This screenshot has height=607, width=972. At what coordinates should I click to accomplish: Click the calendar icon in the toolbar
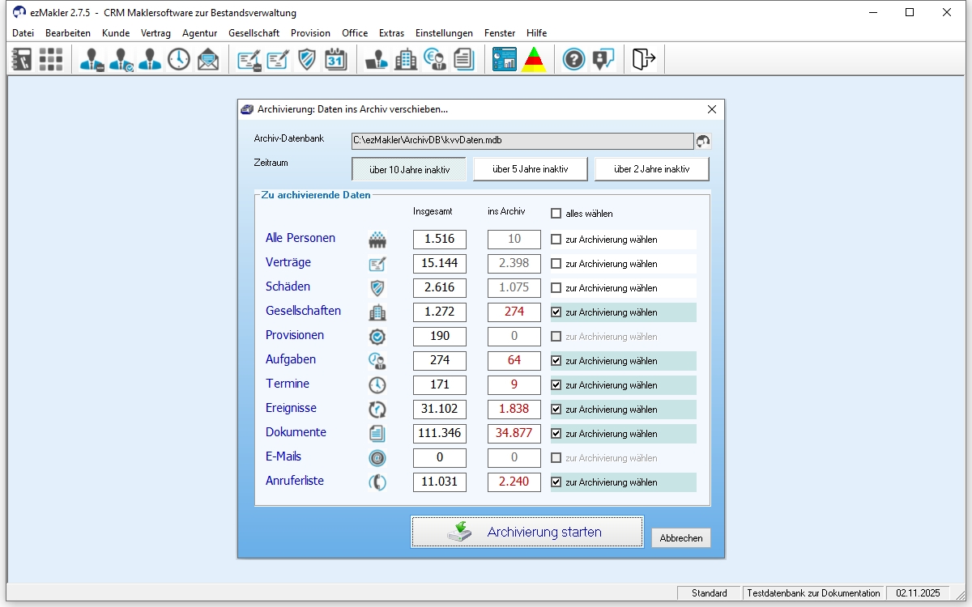[335, 59]
